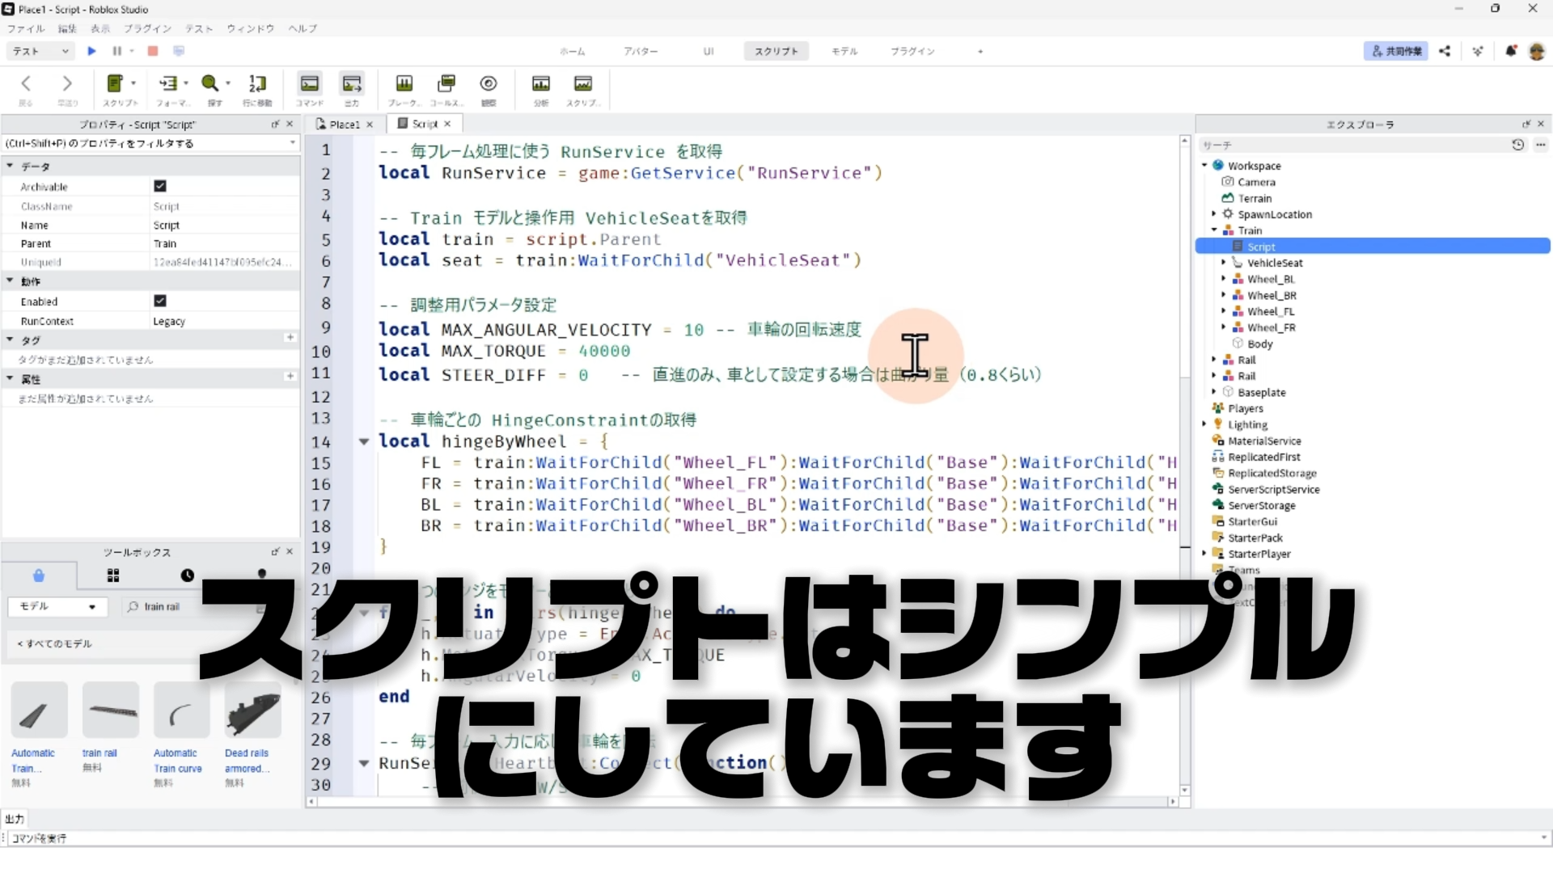
Task: Open the test mode dropdown
Action: click(x=40, y=51)
